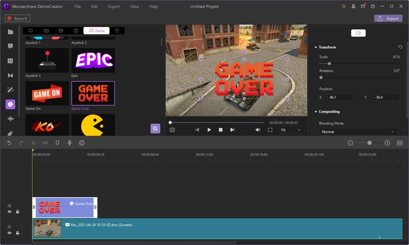
Task: Hide track 02 with eye icon
Action: pos(9,212)
